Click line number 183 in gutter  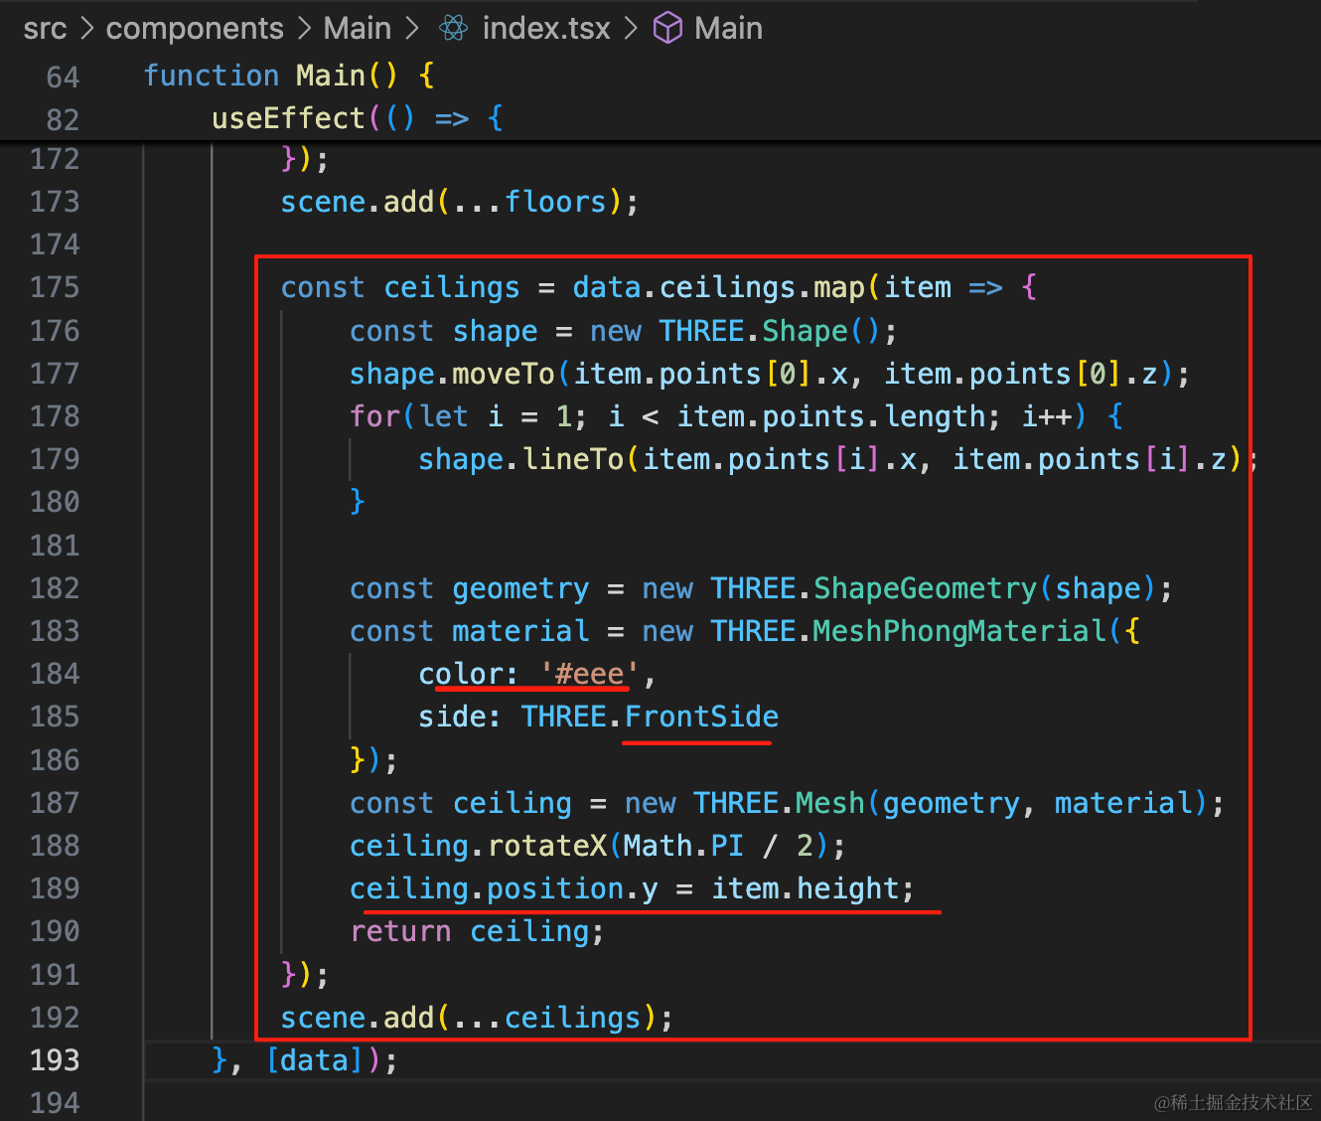(55, 631)
